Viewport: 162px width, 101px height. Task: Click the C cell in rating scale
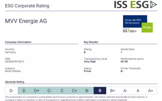pos(62,91)
